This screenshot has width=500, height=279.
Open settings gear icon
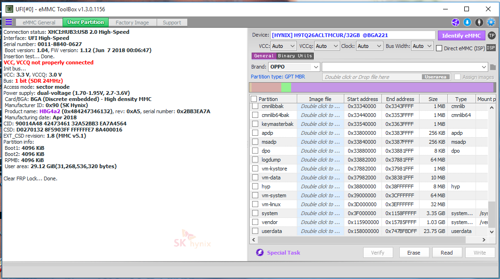coord(491,22)
